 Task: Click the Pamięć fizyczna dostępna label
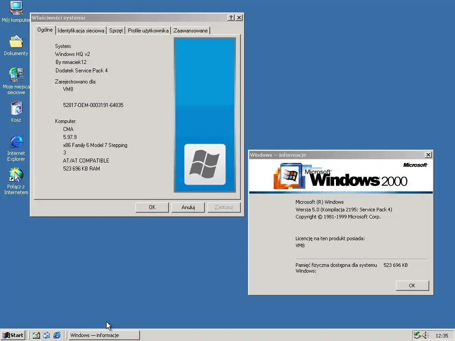coord(336,268)
